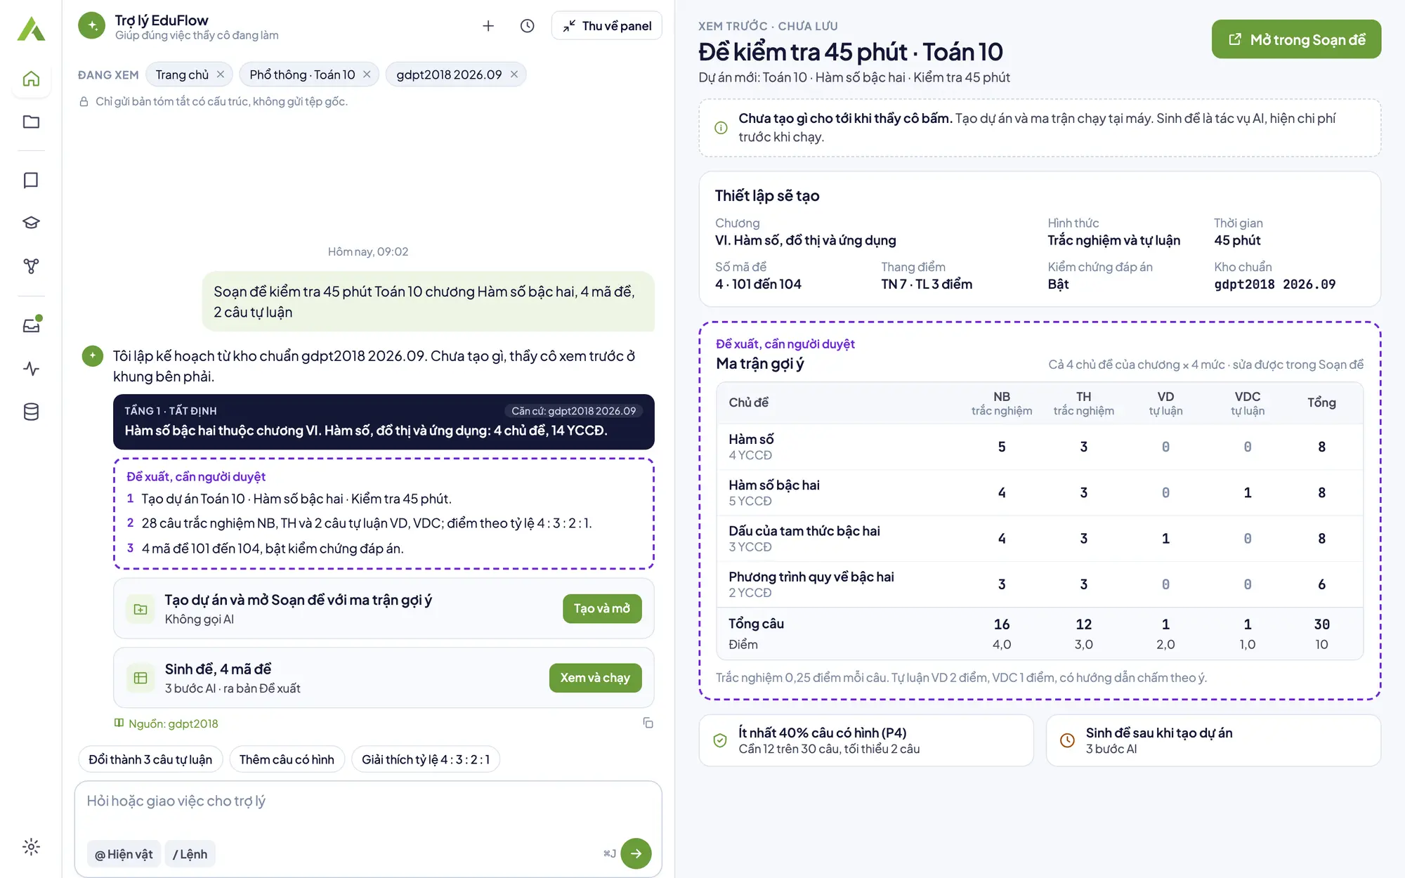The height and width of the screenshot is (878, 1405).
Task: Collapse with Thu về panel button
Action: click(607, 26)
